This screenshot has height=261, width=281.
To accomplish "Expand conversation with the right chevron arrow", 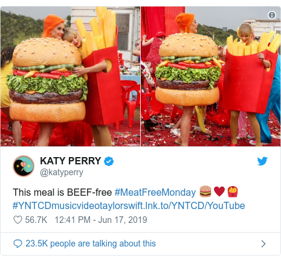I will pos(263,243).
